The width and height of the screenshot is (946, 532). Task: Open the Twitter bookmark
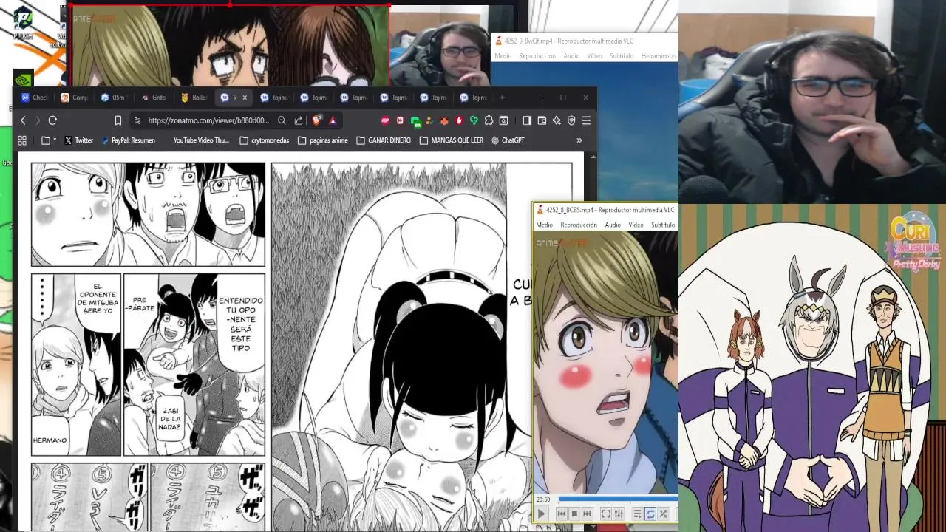tap(78, 140)
